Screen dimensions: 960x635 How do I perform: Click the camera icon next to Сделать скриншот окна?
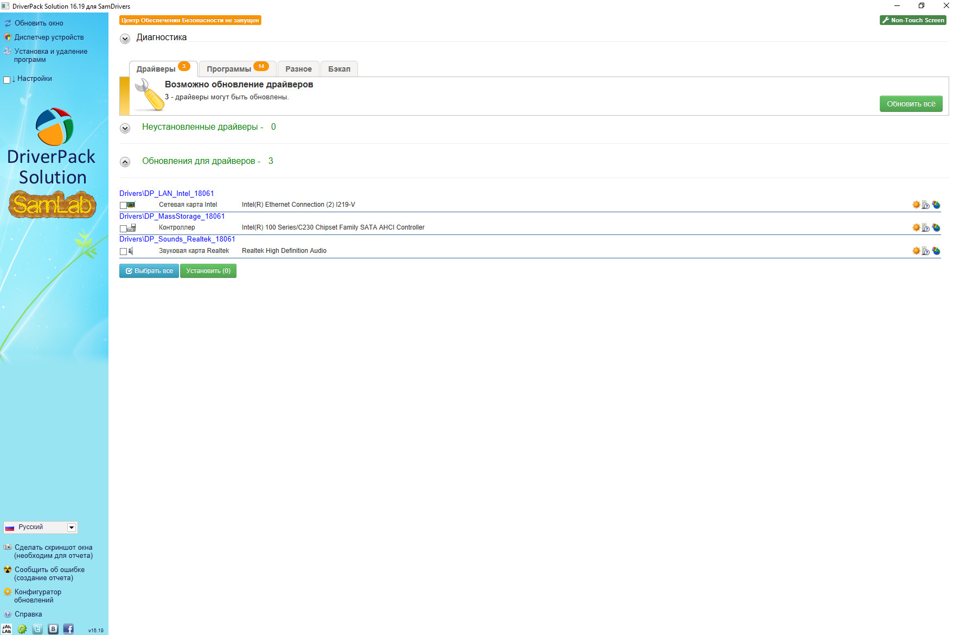click(8, 547)
